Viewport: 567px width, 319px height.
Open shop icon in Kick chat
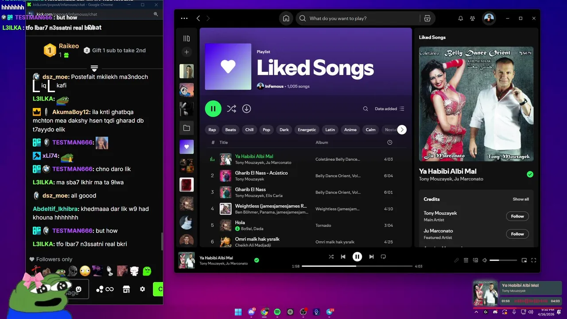point(126,289)
